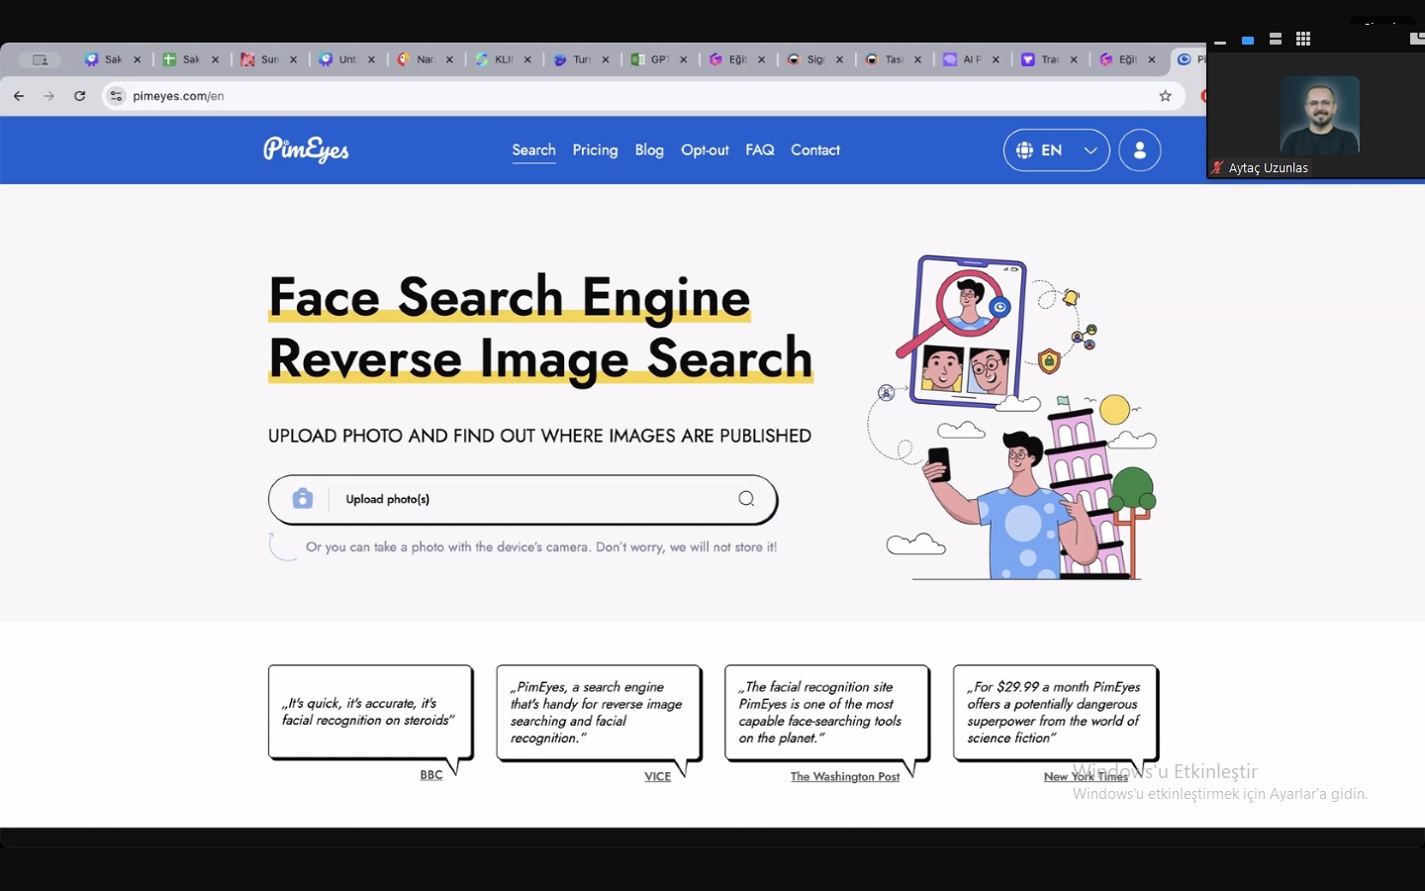
Task: Click the magnifier search icon in upload bar
Action: coord(746,499)
